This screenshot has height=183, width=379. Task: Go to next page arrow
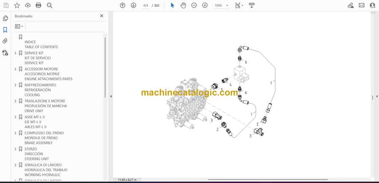pos(133,5)
